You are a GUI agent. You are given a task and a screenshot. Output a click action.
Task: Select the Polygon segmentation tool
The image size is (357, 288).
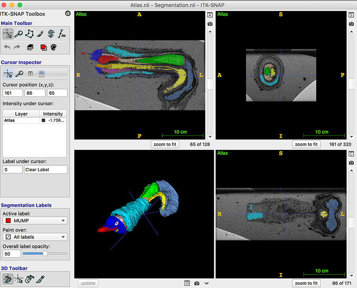(x=29, y=34)
